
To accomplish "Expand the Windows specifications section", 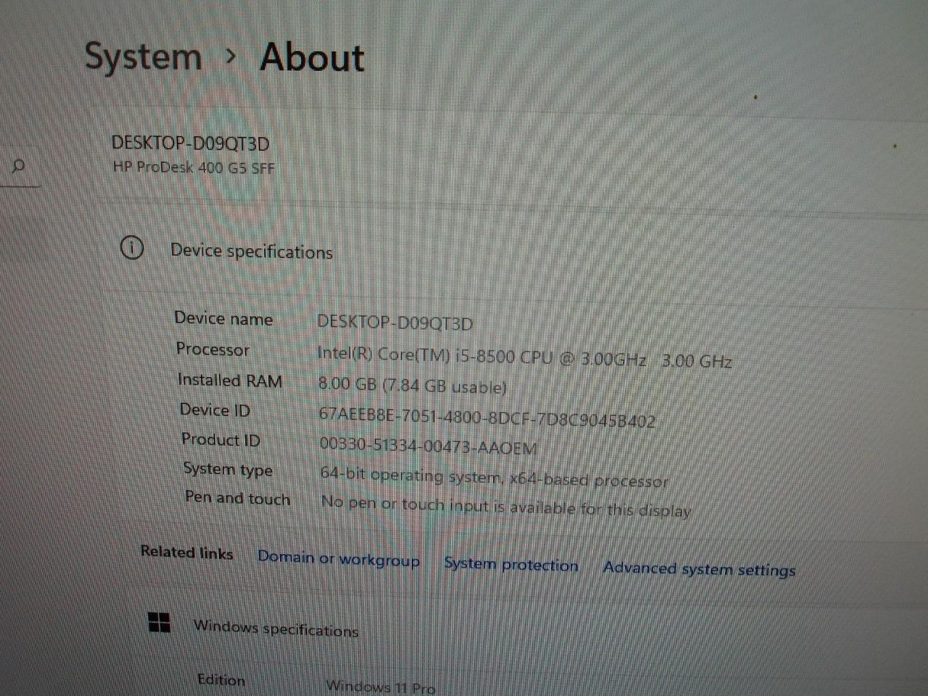I will (275, 629).
